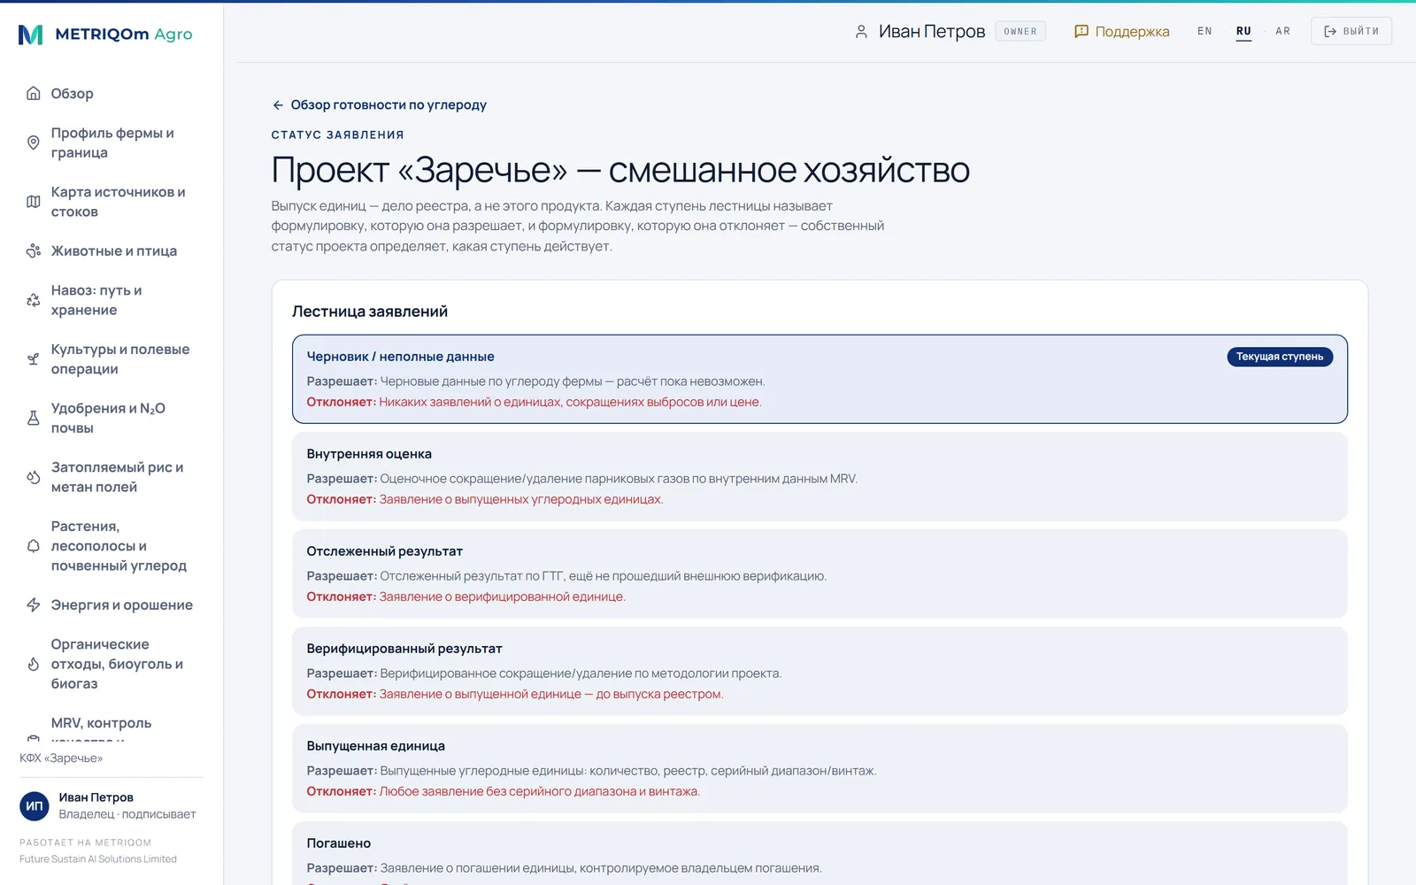Open Затопляемый рис и метан полей
This screenshot has width=1416, height=885.
tap(112, 477)
